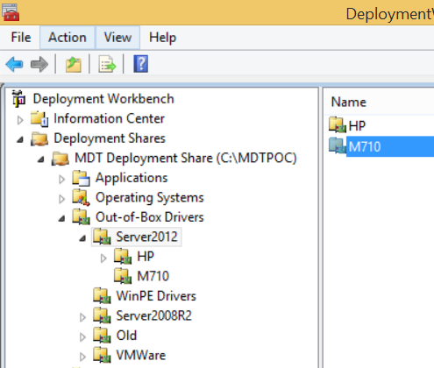Click the Export List toolbar icon
The width and height of the screenshot is (434, 368).
point(107,64)
